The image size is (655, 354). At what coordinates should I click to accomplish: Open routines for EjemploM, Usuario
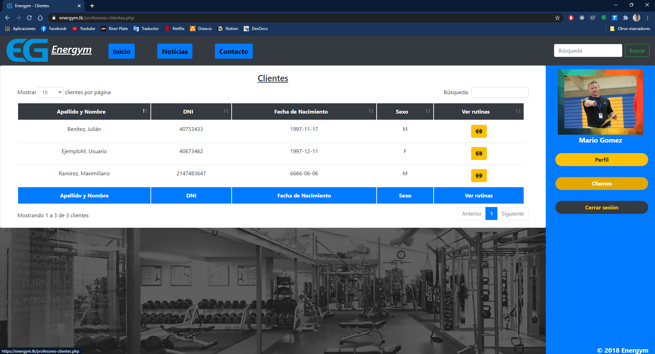[x=479, y=153]
